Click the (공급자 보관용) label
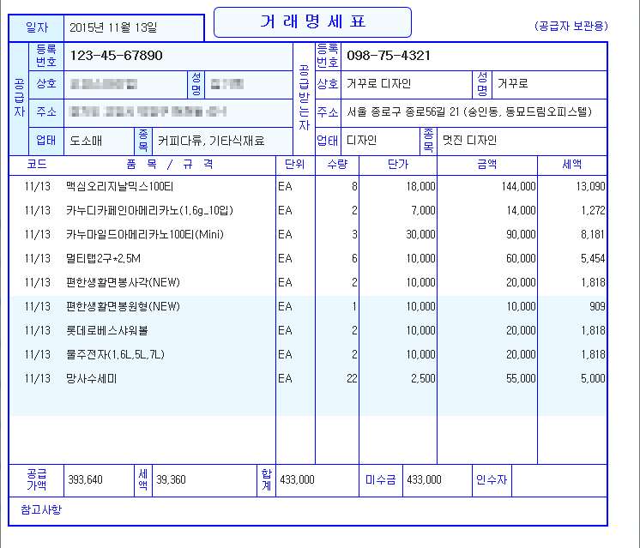The width and height of the screenshot is (640, 548). coord(571,27)
